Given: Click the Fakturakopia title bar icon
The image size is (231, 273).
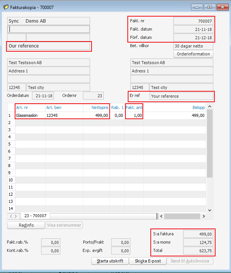Looking at the screenshot, I should pyautogui.click(x=5, y=6).
